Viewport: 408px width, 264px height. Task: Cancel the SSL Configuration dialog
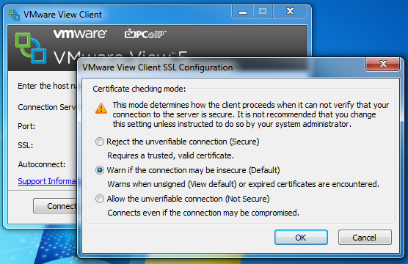365,237
